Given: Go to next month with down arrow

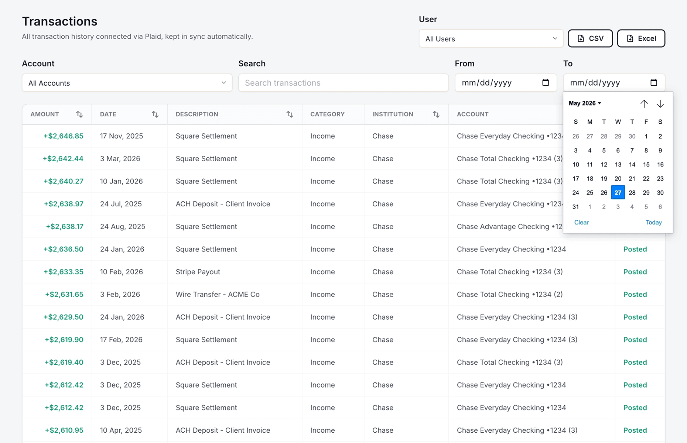Looking at the screenshot, I should (660, 104).
